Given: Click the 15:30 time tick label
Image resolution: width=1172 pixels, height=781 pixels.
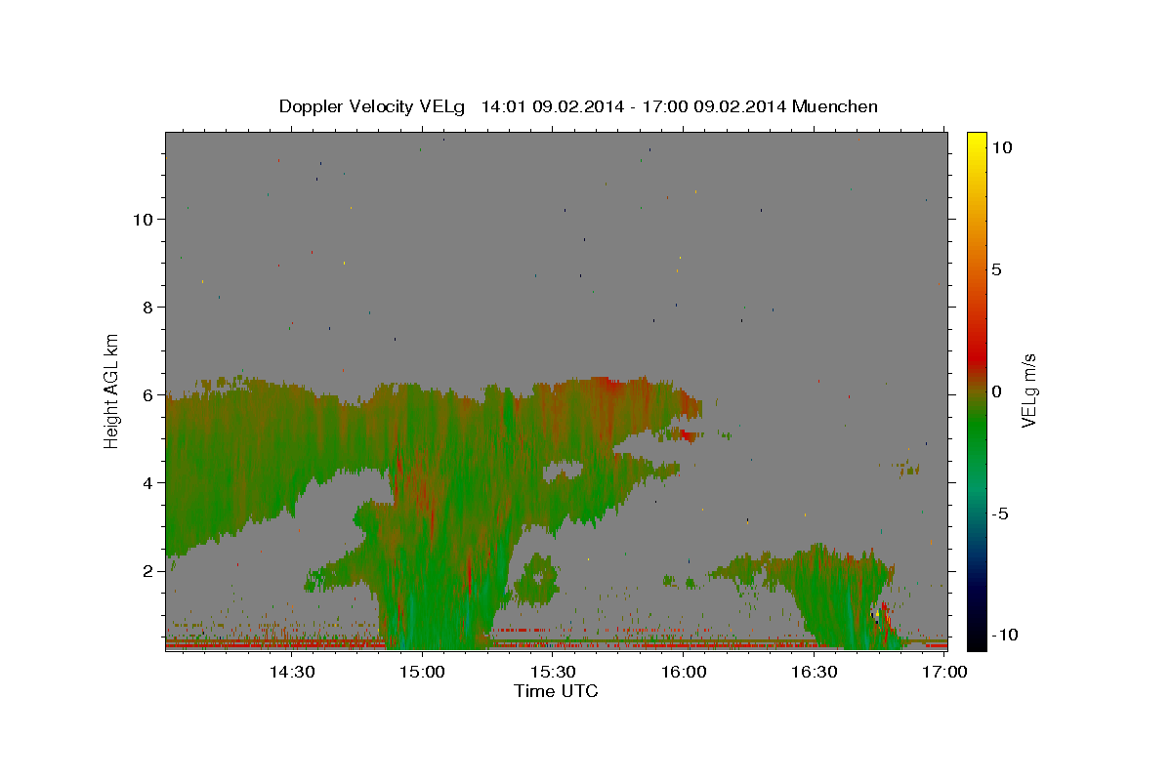Looking at the screenshot, I should pos(553,672).
